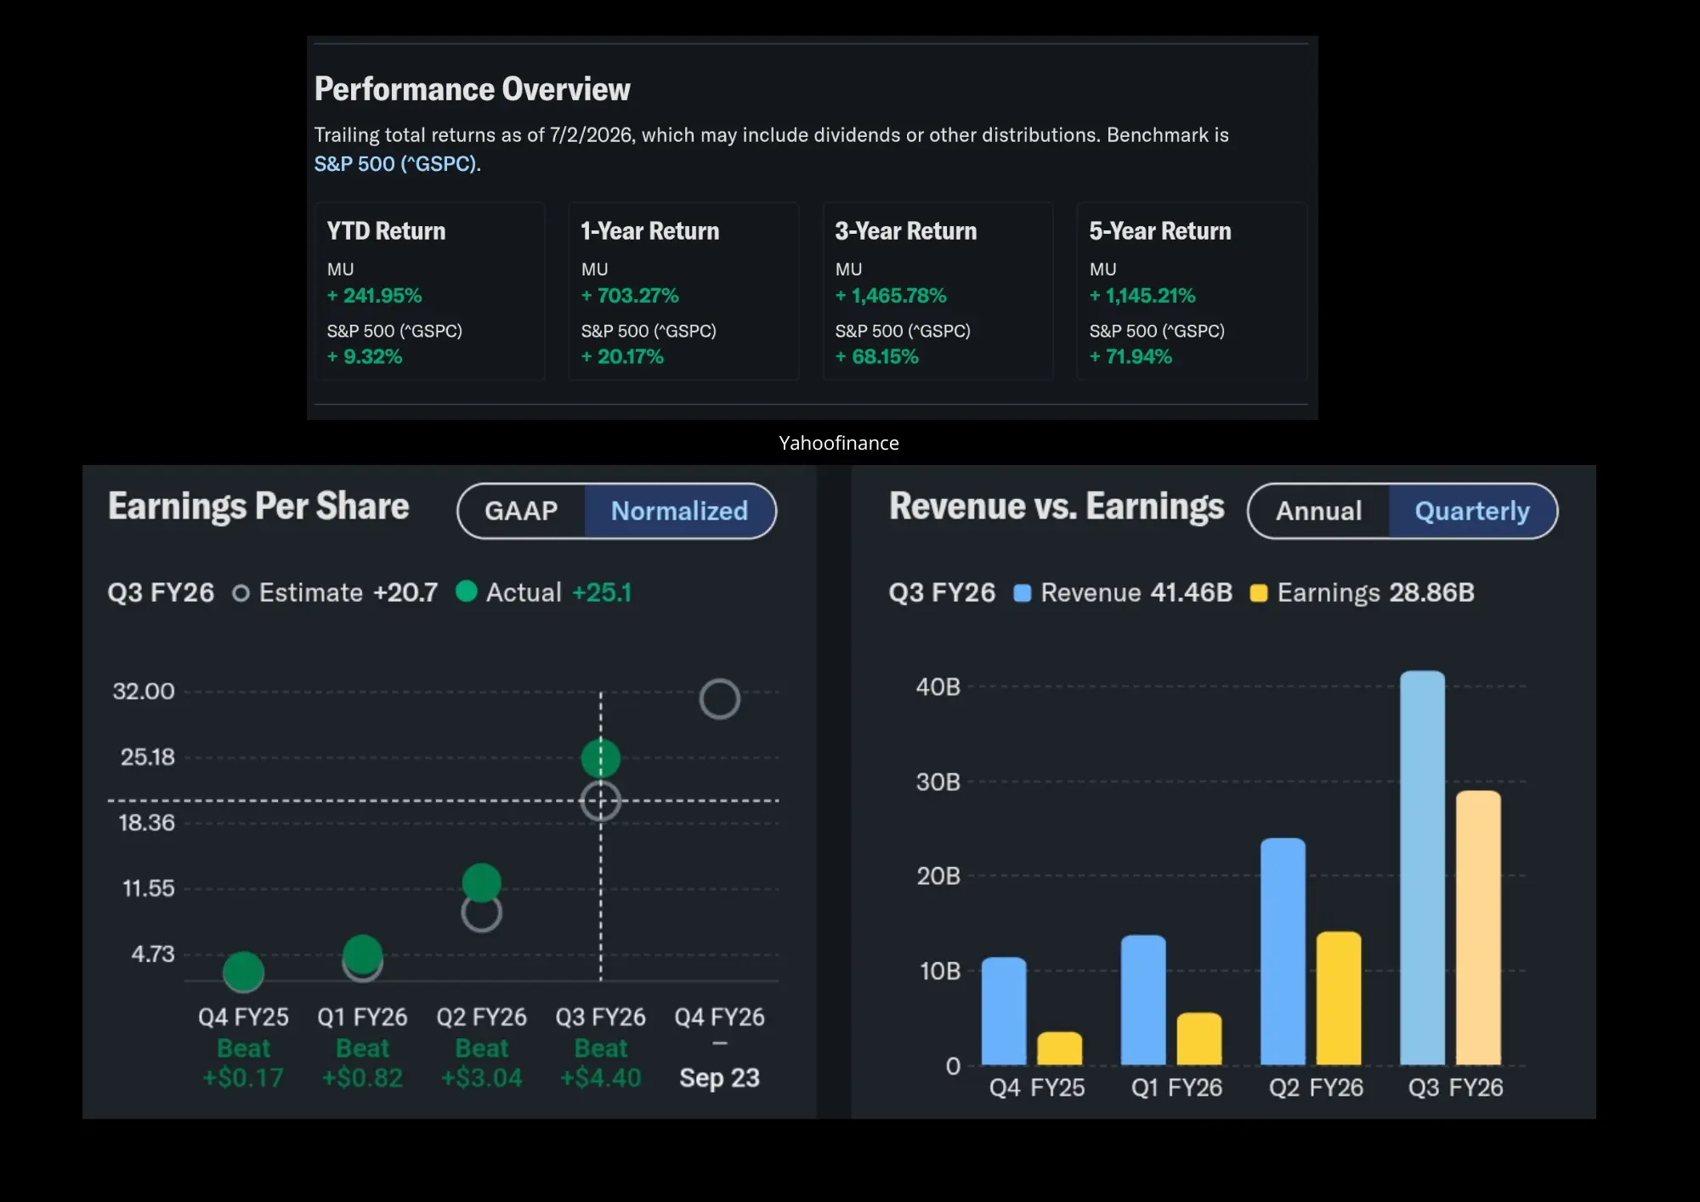The image size is (1700, 1202).
Task: Click the Q1 FY26 yellow earnings bar
Action: [x=1199, y=1039]
